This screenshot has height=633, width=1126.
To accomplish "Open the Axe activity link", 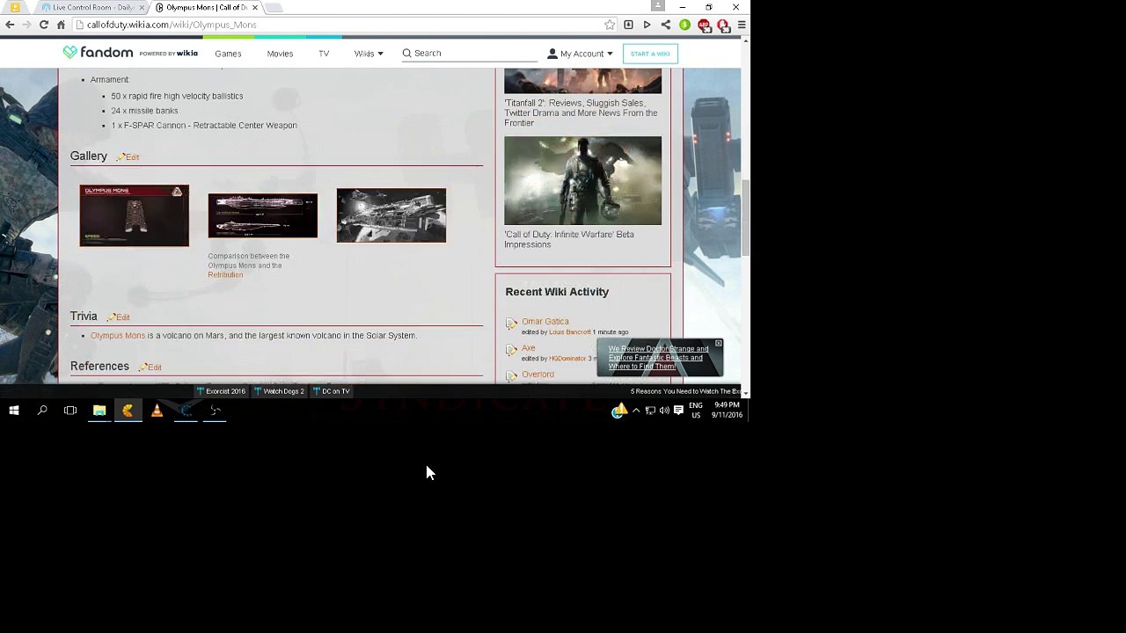I will point(528,348).
